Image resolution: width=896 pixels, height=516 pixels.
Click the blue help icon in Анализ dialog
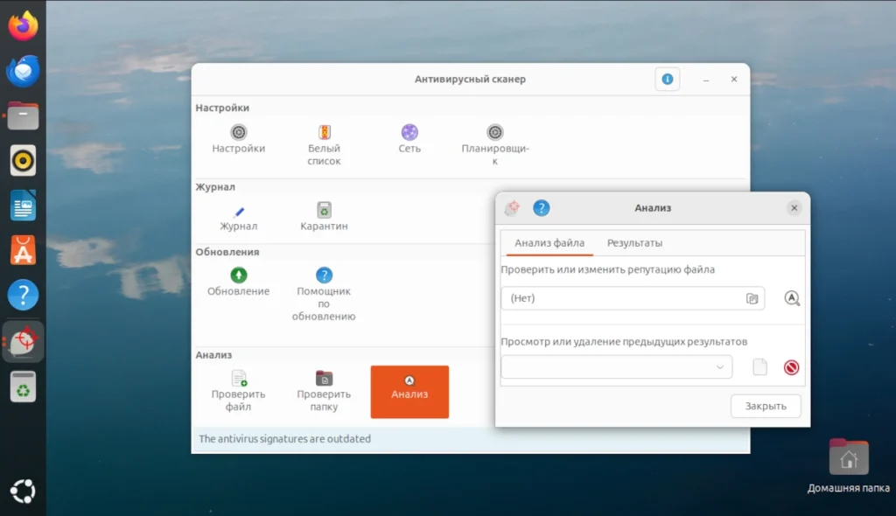pyautogui.click(x=541, y=208)
